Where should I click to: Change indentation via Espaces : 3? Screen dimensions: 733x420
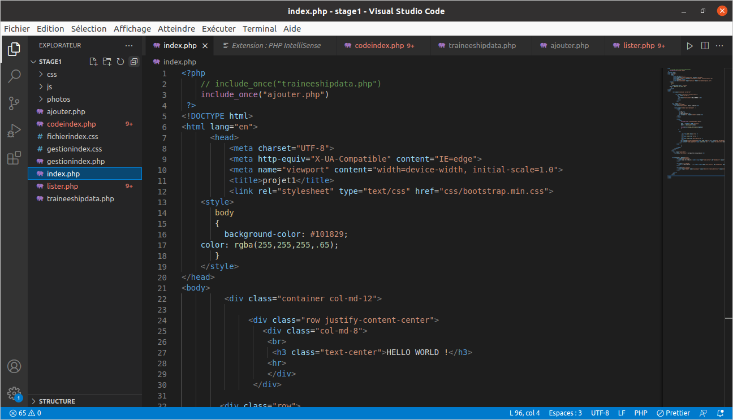click(x=565, y=413)
